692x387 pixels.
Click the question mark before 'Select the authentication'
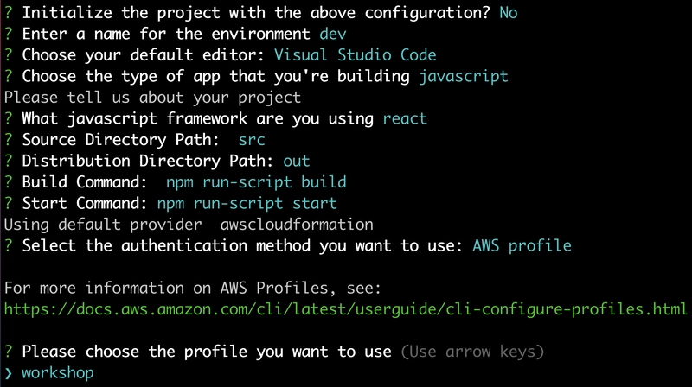tap(9, 245)
